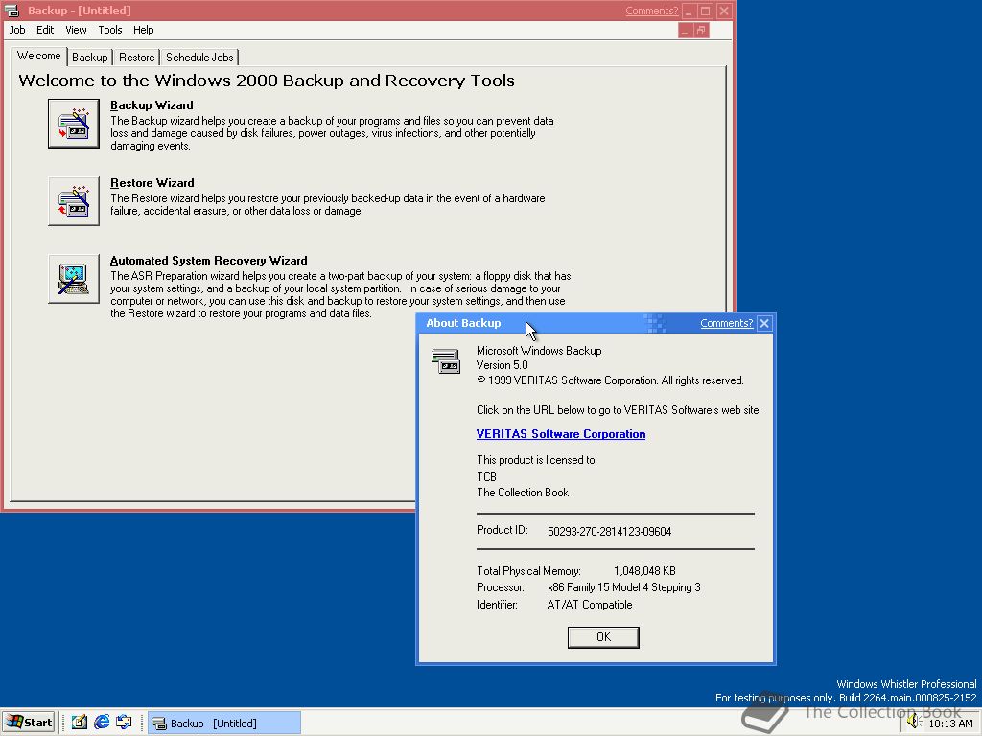982x736 pixels.
Task: Close the About Backup dialog
Action: (x=764, y=323)
